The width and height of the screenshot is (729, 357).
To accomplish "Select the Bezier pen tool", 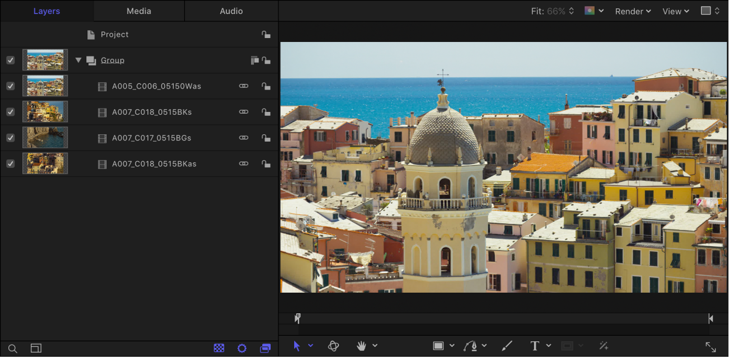I will [471, 346].
